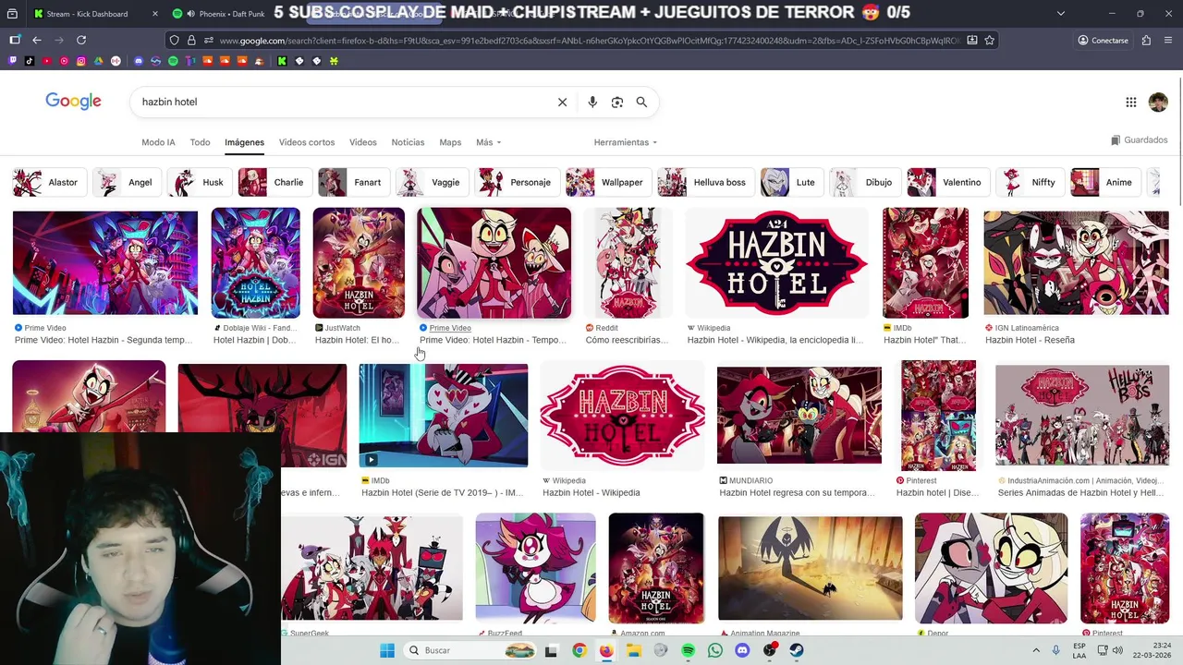The height and width of the screenshot is (665, 1183).
Task: Select the Videos cortos tab
Action: [307, 142]
